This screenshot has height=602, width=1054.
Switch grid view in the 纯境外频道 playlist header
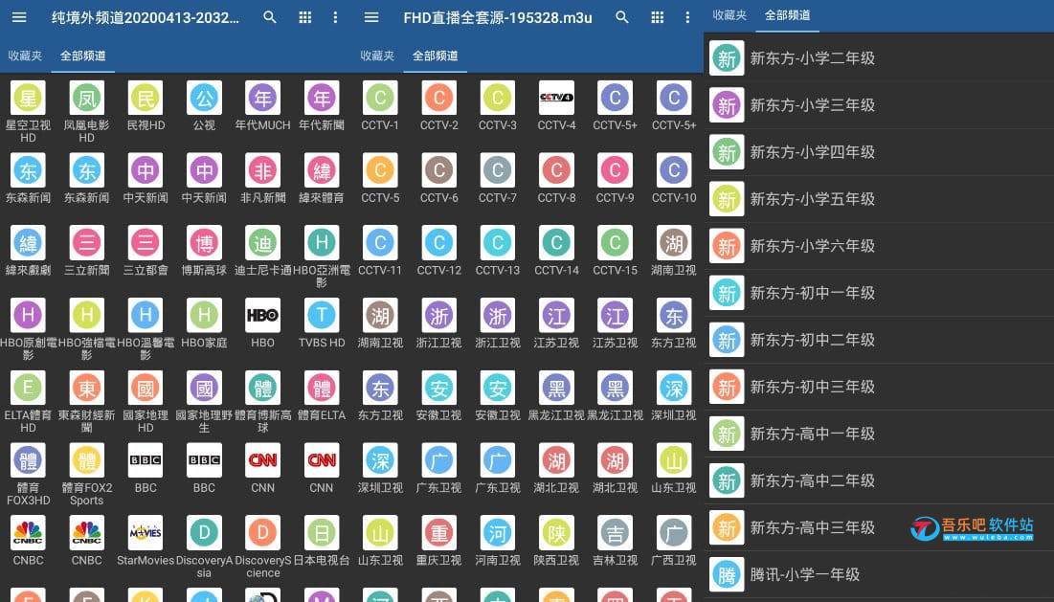pos(305,17)
